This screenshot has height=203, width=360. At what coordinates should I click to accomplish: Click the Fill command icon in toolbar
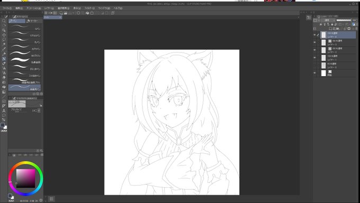click(87, 13)
